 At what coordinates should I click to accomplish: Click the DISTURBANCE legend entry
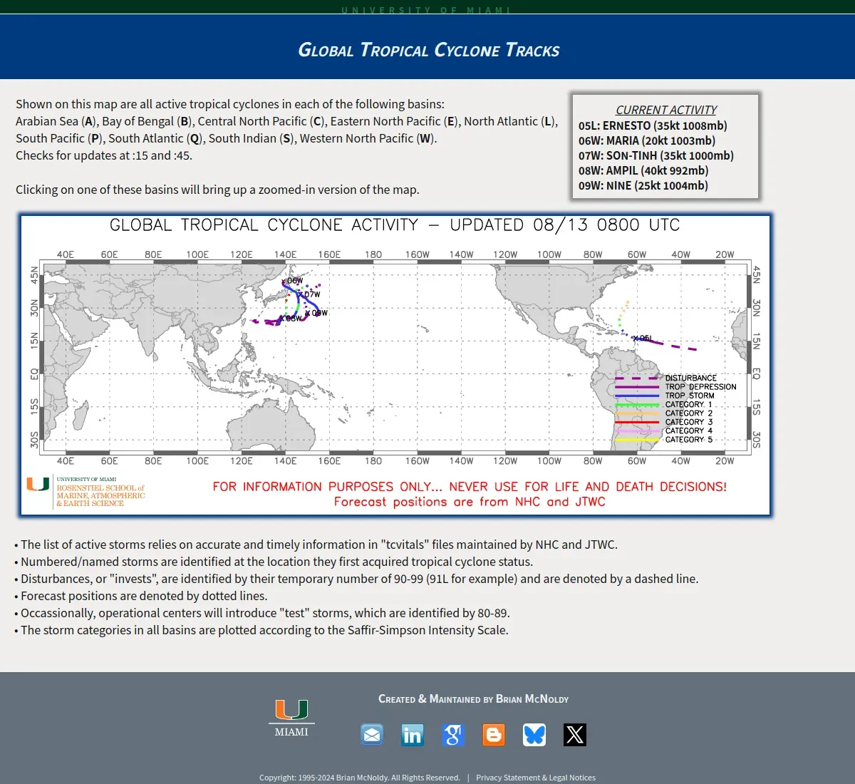point(665,378)
